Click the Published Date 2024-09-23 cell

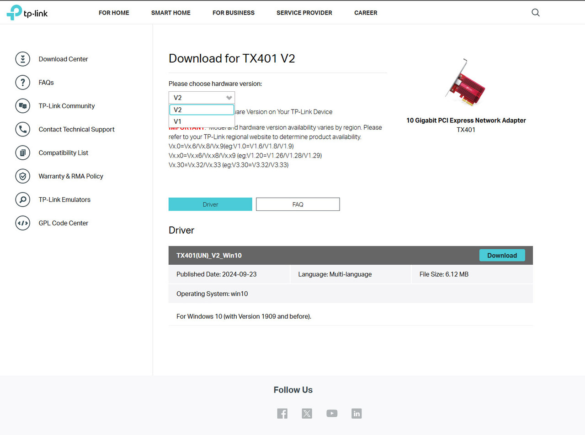coord(229,274)
